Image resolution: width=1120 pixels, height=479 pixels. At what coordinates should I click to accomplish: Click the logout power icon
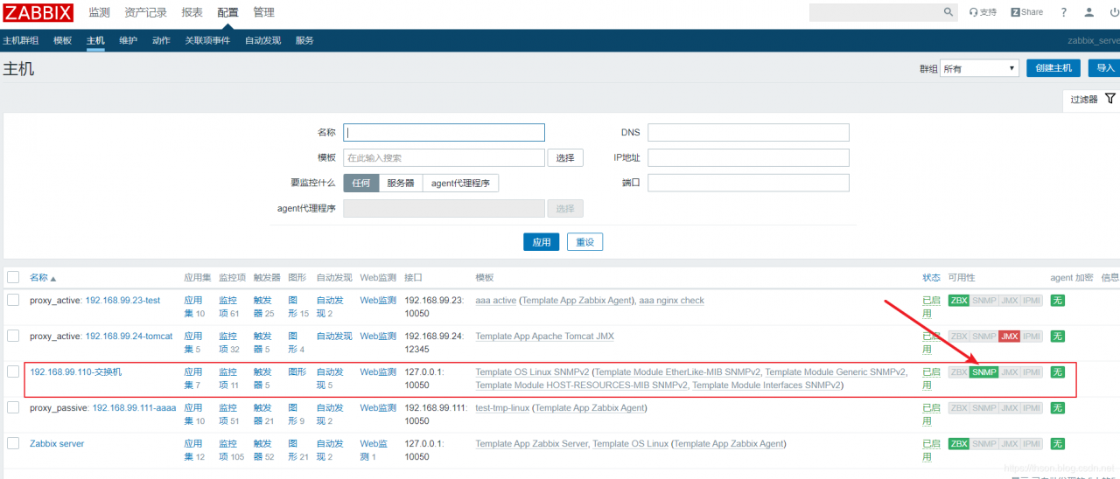1114,12
